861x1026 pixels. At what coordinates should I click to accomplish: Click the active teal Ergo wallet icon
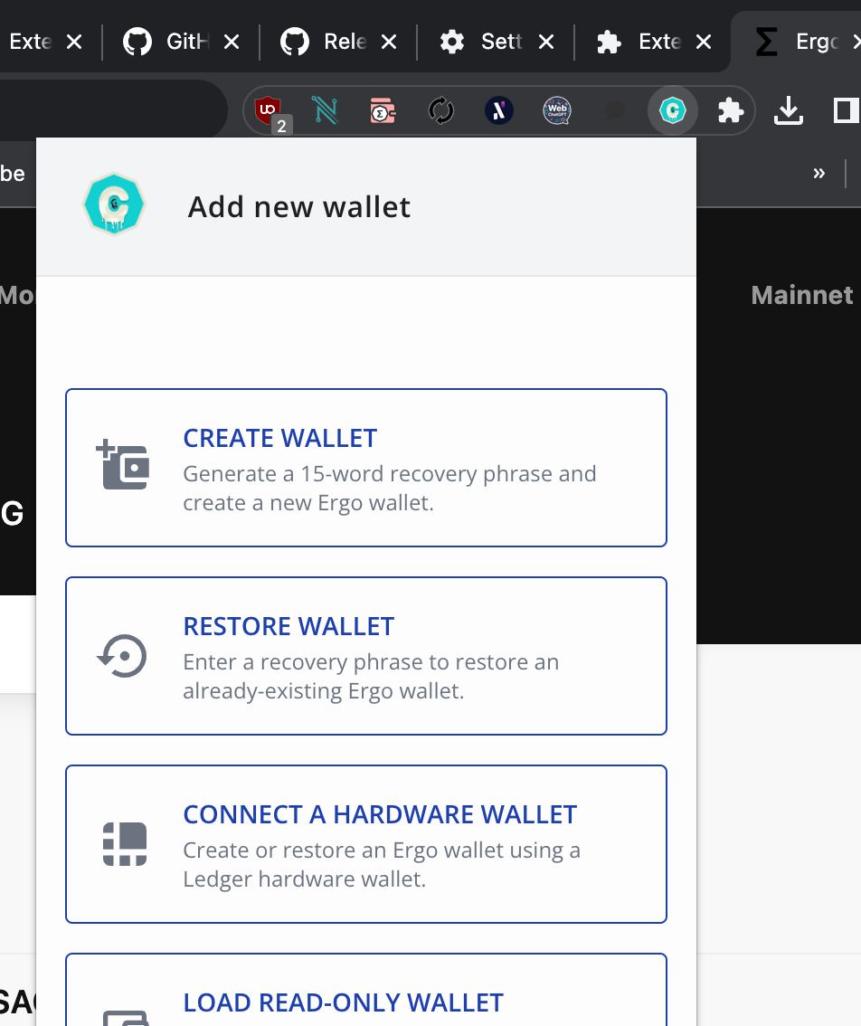click(x=672, y=110)
